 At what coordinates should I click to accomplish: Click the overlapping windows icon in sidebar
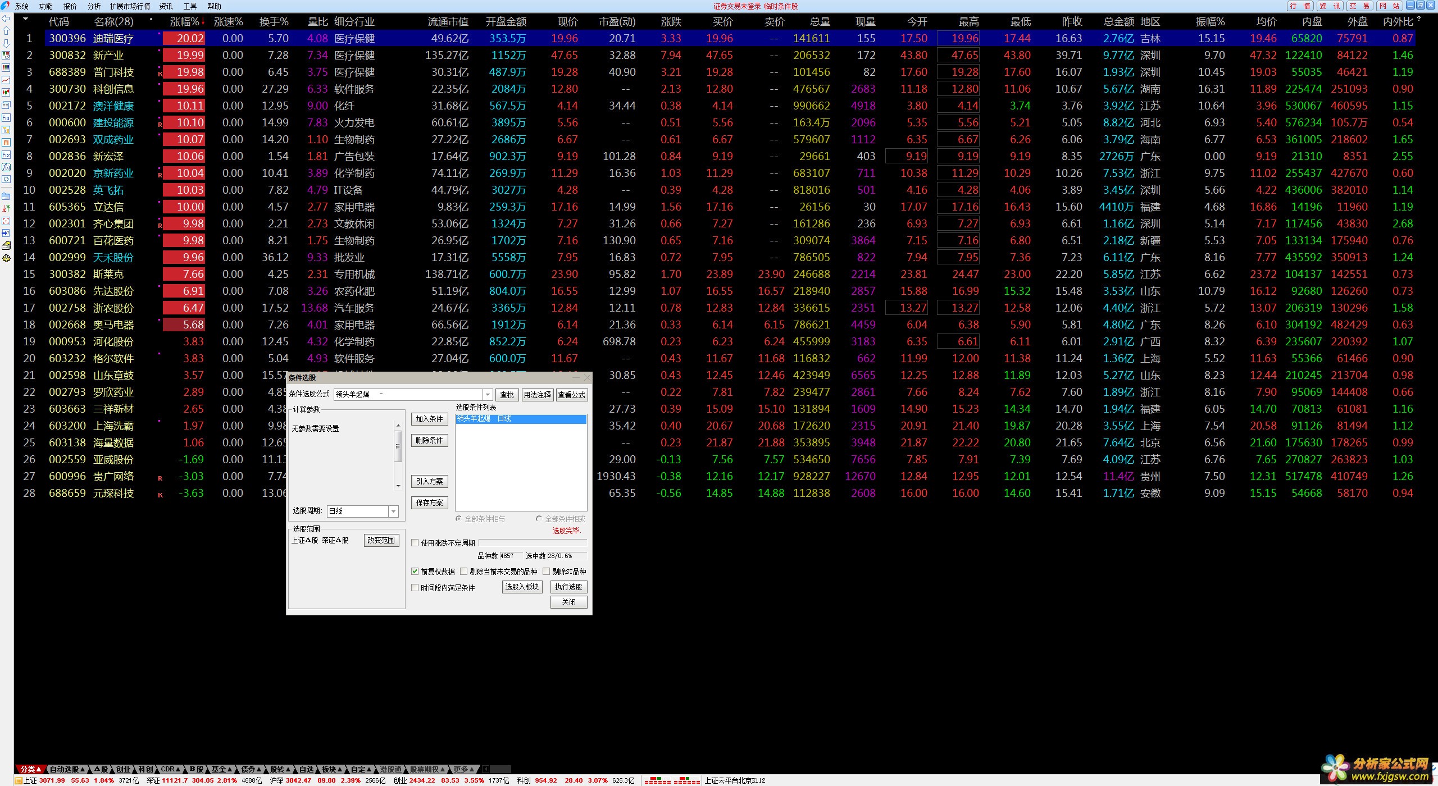tap(6, 105)
